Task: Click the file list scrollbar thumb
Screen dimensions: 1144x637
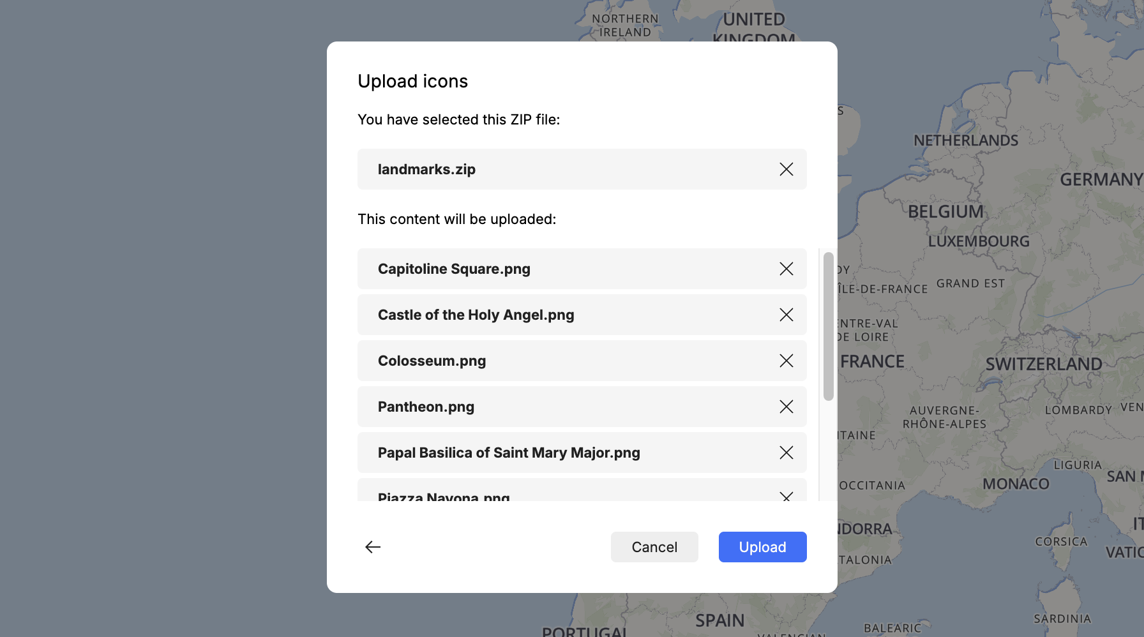Action: [x=828, y=326]
